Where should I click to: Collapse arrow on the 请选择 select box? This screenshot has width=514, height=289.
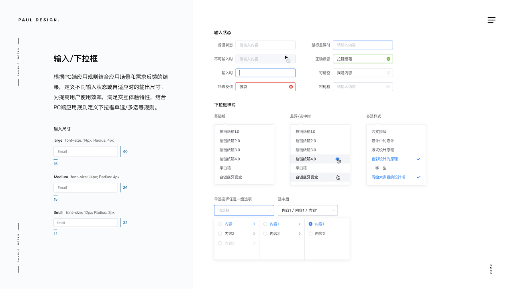(x=270, y=210)
